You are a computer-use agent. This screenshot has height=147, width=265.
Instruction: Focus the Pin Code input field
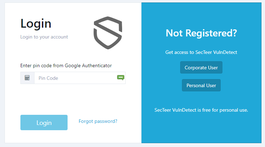pos(80,78)
